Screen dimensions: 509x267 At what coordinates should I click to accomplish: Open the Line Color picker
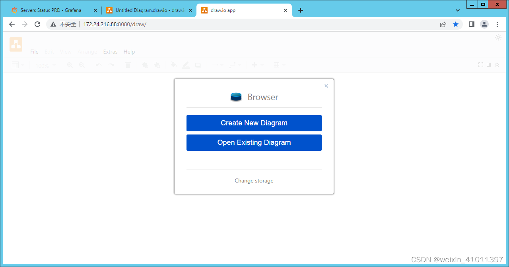coord(186,65)
